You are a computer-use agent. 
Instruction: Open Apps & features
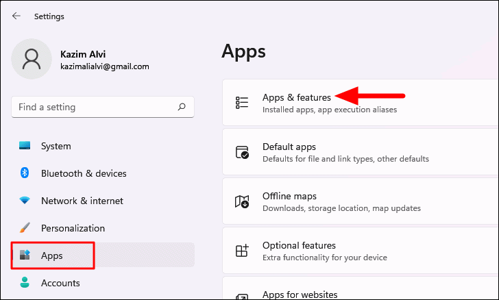[x=361, y=103]
